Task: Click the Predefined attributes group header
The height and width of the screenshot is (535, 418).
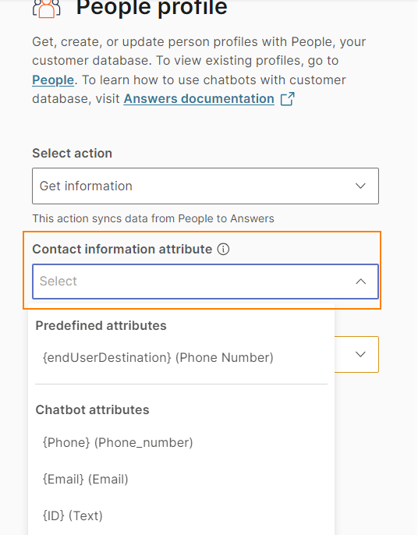Action: coord(101,325)
